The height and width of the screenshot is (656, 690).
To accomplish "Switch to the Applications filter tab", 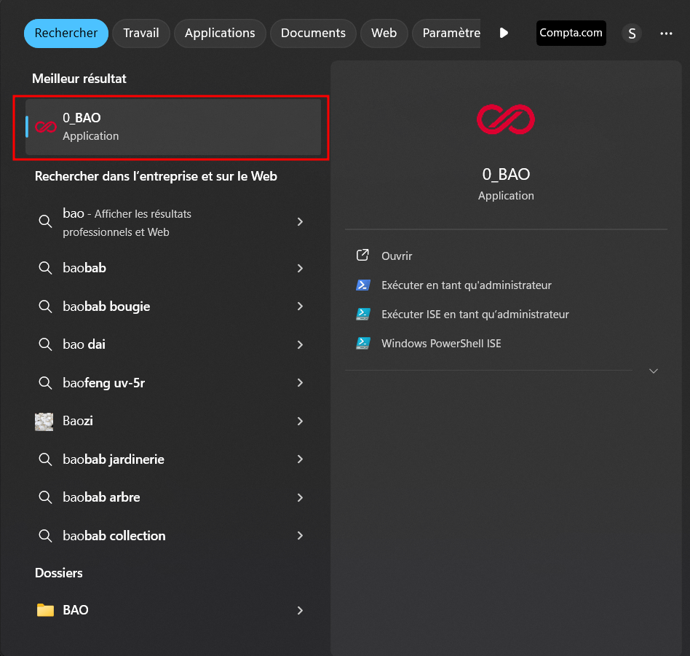I will [220, 33].
